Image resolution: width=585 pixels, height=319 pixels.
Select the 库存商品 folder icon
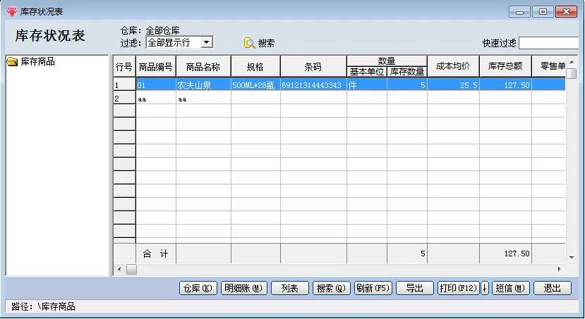pyautogui.click(x=12, y=62)
